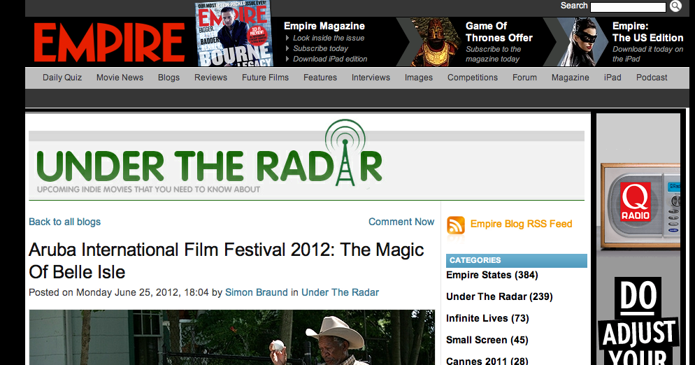This screenshot has height=365, width=695.
Task: Open the Interviews menu item
Action: (371, 78)
